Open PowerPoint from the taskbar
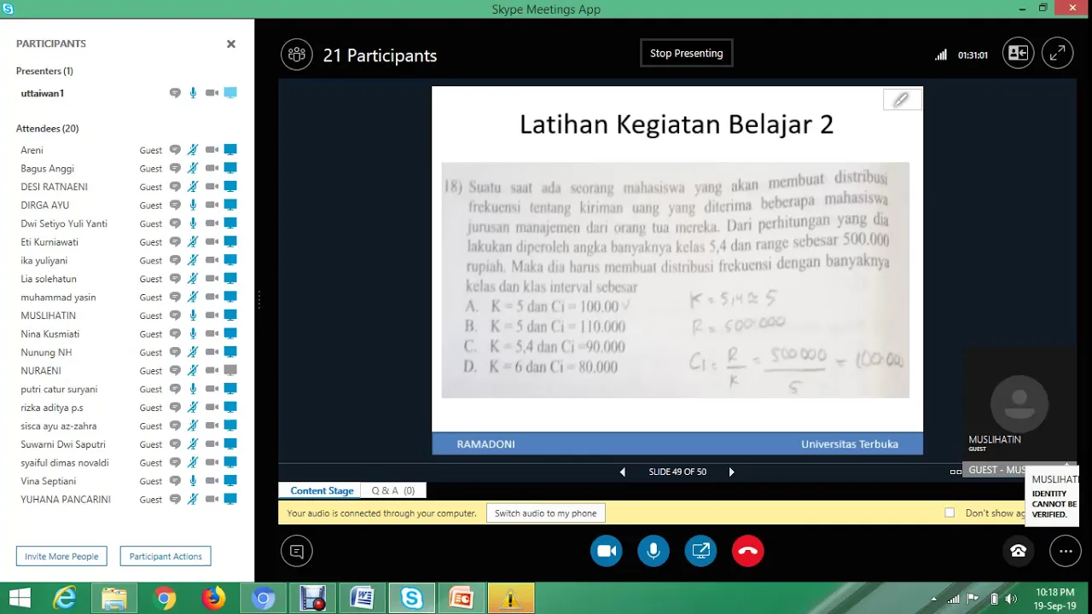The height and width of the screenshot is (614, 1092). coord(461,599)
